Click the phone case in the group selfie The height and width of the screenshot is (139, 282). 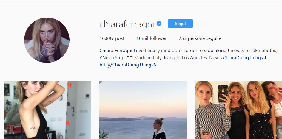click(223, 93)
